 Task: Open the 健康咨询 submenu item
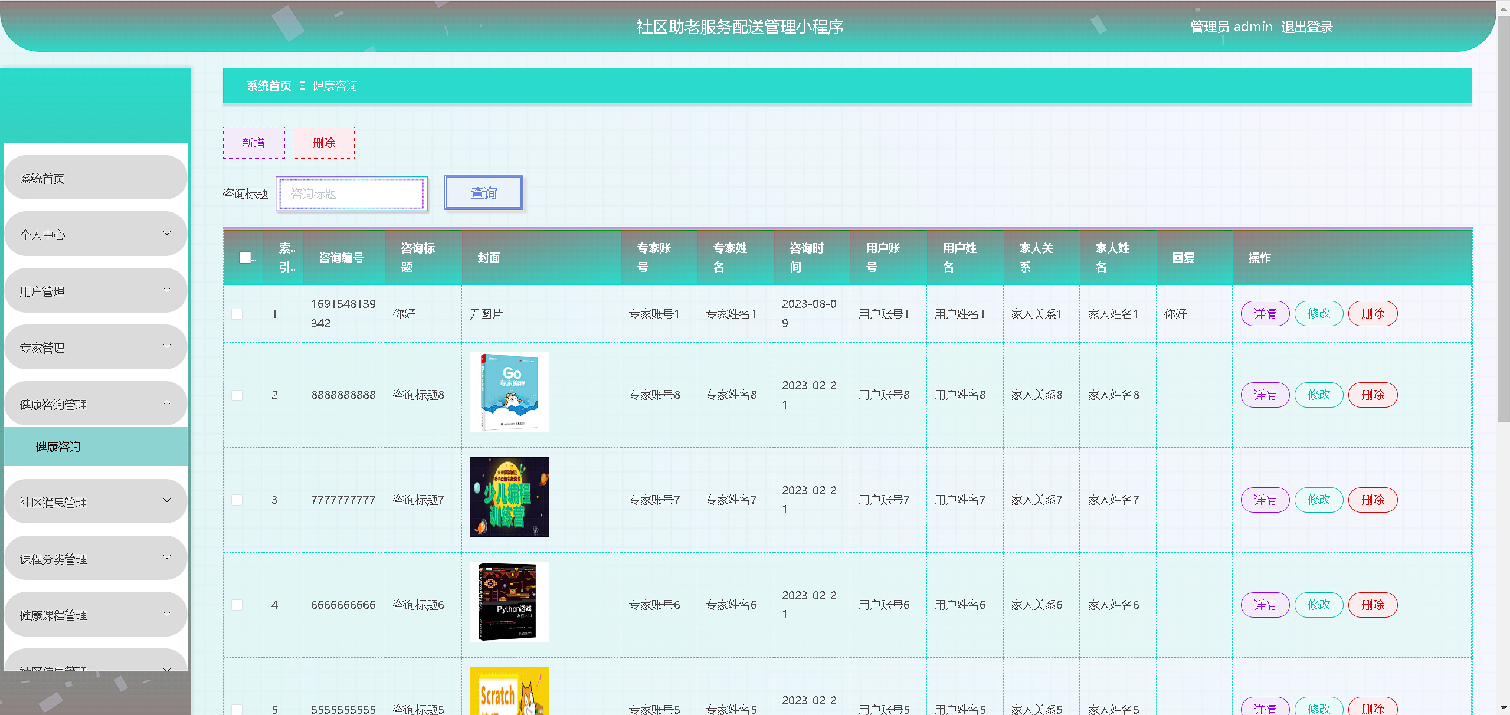coord(58,447)
